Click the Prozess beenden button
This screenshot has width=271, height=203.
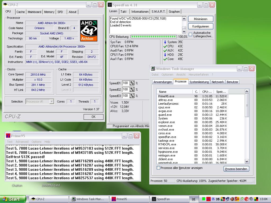click(x=236, y=169)
